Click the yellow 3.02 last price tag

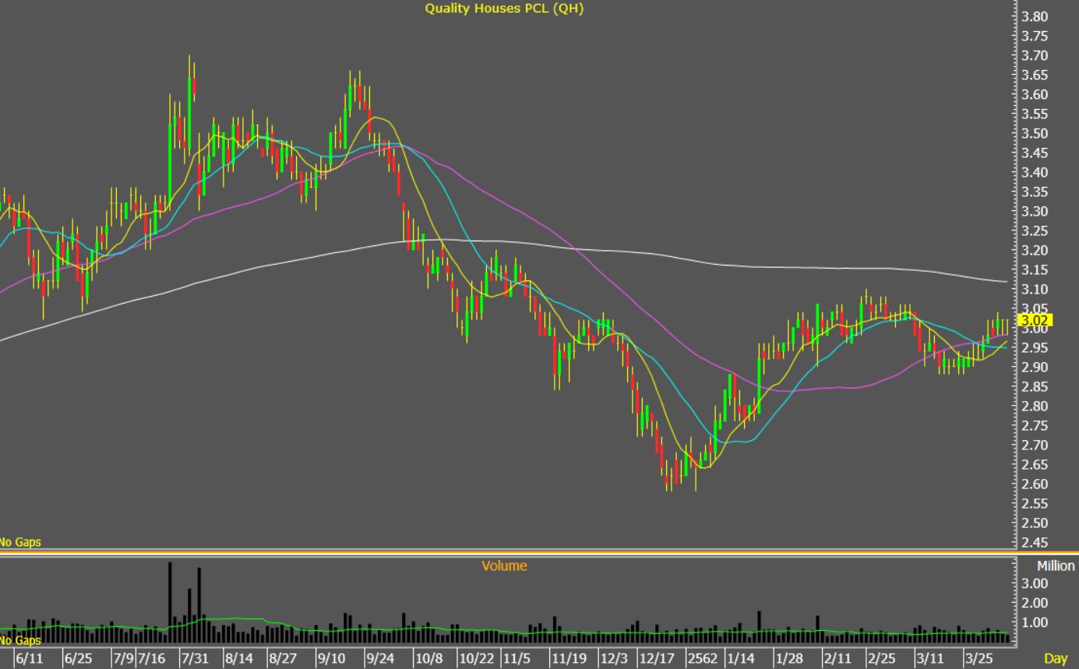tap(1035, 320)
